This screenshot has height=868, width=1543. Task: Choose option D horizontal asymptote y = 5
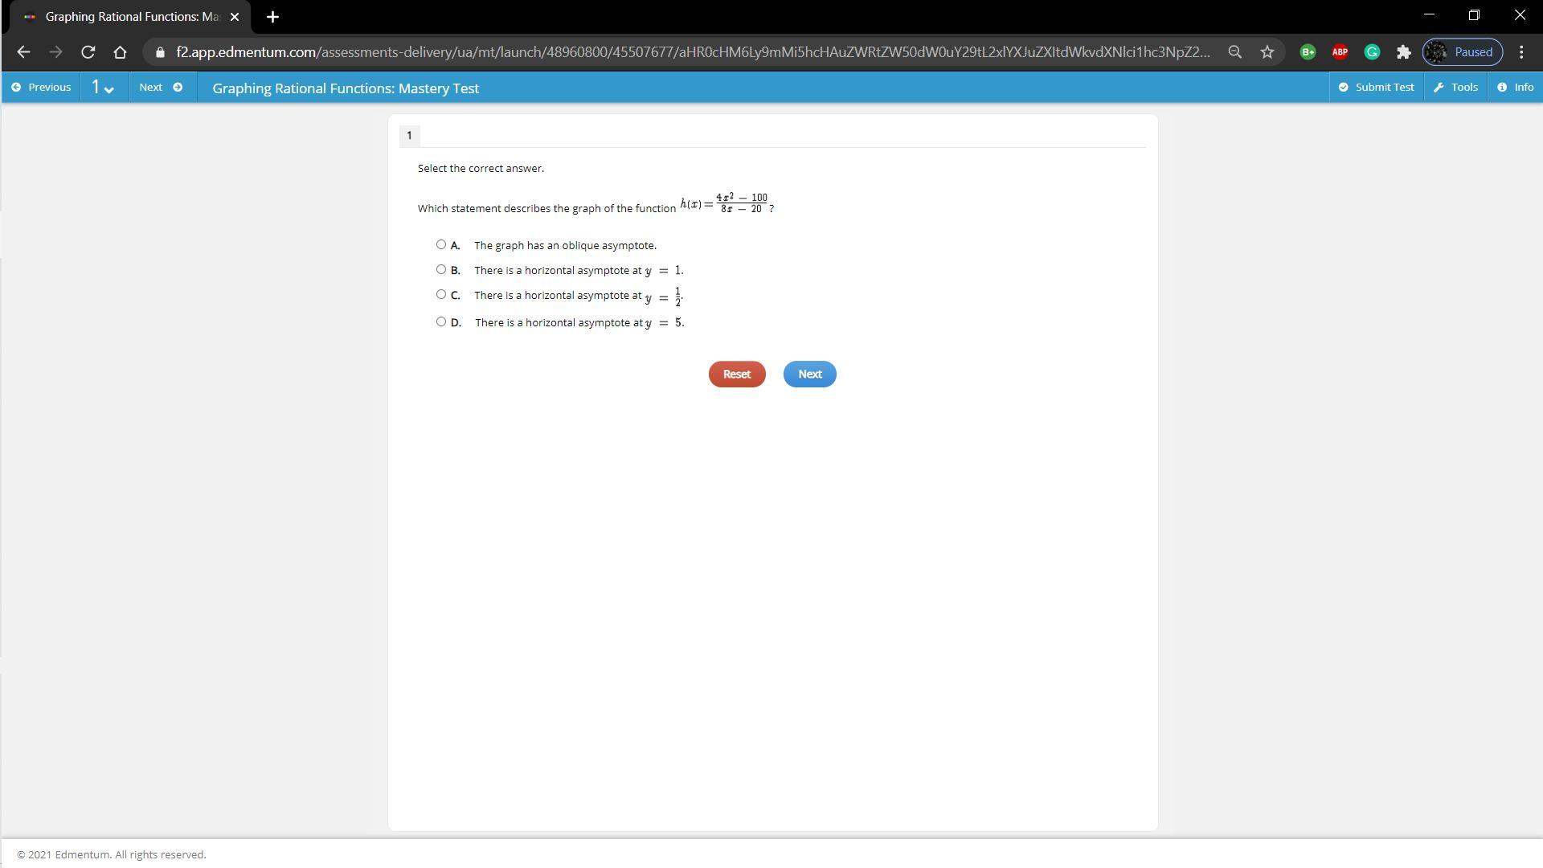(x=441, y=321)
